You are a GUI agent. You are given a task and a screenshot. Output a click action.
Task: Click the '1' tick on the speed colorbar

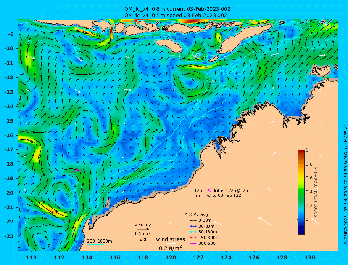[307, 150]
